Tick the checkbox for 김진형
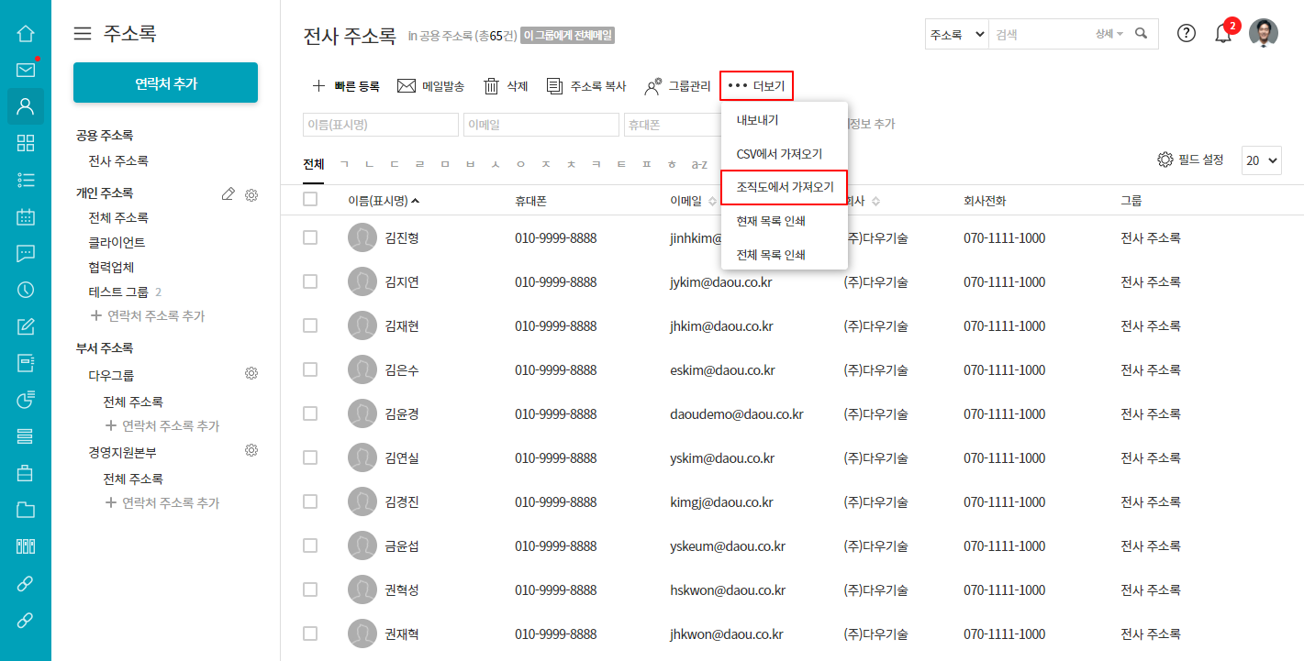The width and height of the screenshot is (1304, 661). click(310, 237)
